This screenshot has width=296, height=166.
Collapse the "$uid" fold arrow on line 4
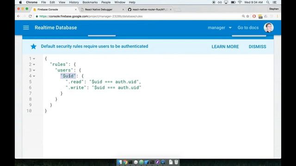tap(34, 76)
